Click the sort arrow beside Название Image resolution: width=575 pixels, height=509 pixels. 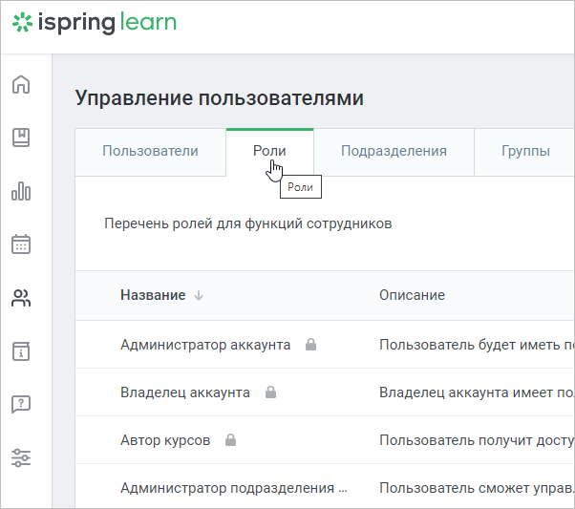(x=199, y=295)
